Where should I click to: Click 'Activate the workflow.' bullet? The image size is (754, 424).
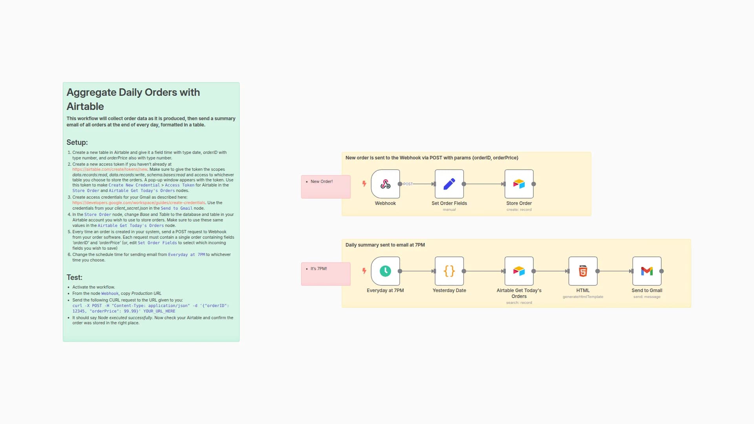(x=93, y=287)
